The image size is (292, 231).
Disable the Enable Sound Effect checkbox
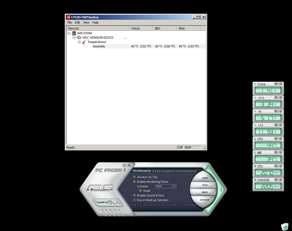134,195
